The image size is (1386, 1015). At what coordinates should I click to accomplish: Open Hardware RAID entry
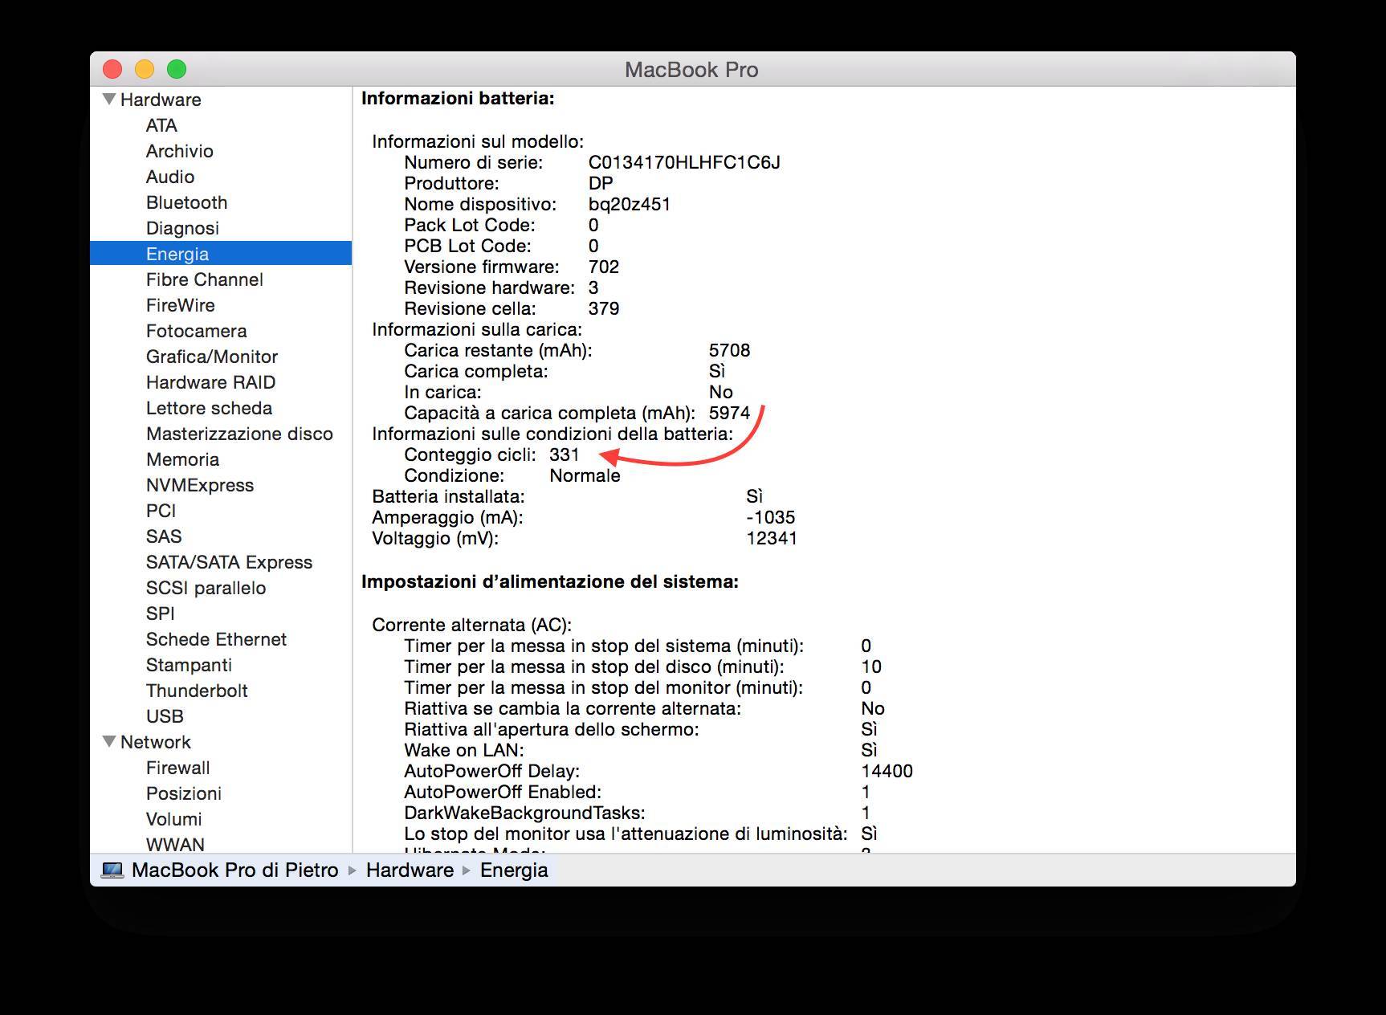coord(211,382)
